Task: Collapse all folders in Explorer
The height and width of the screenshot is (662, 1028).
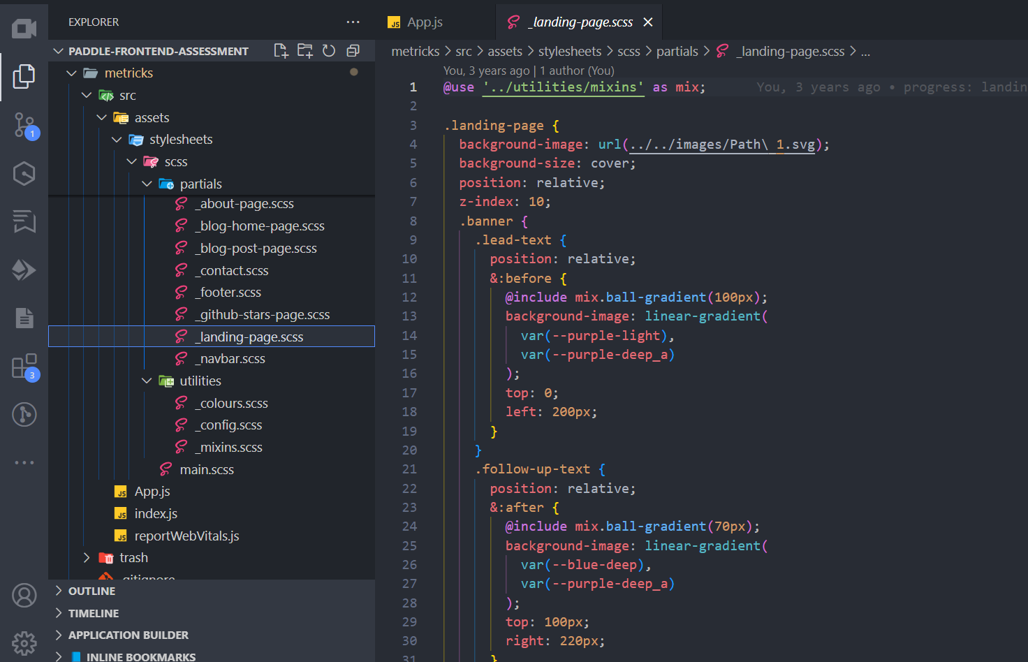Action: point(353,51)
